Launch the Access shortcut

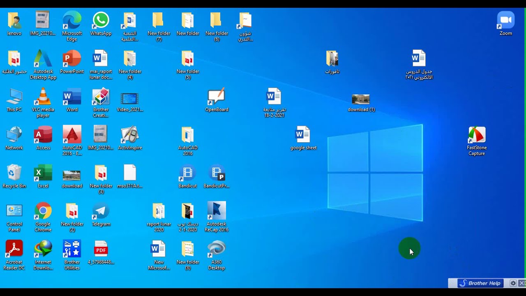coord(43,138)
